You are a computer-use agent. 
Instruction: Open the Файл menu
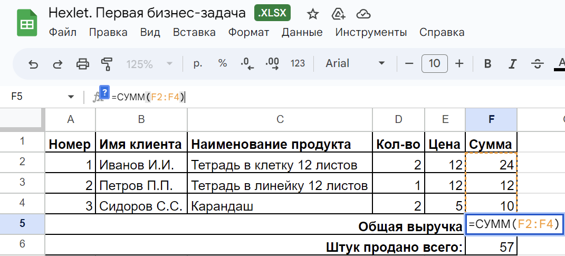coord(62,32)
